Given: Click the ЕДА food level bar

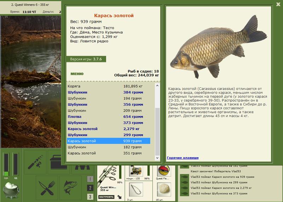Looking at the screenshot, I should [x=6, y=164].
